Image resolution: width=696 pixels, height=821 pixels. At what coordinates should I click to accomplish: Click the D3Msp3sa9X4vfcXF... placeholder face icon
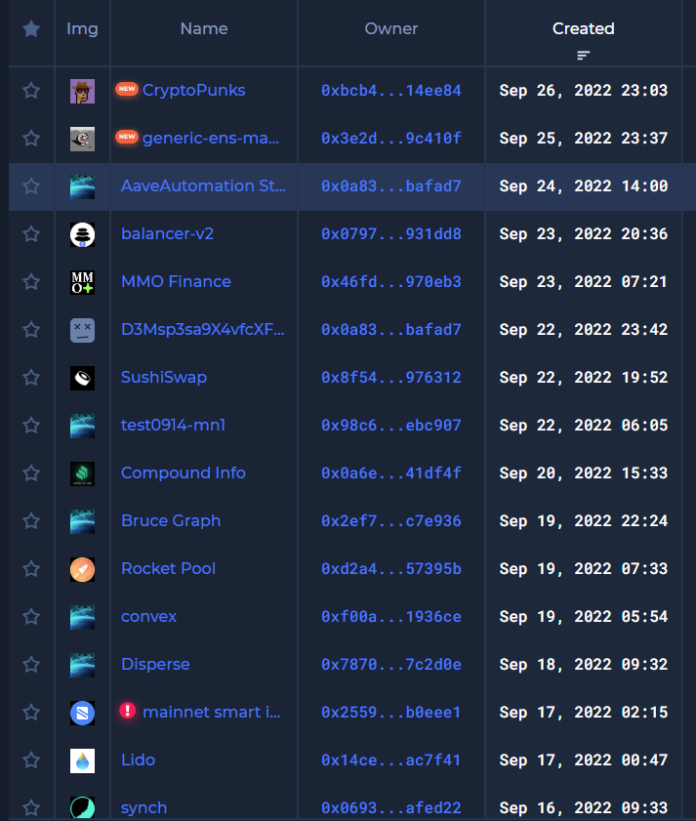[82, 330]
